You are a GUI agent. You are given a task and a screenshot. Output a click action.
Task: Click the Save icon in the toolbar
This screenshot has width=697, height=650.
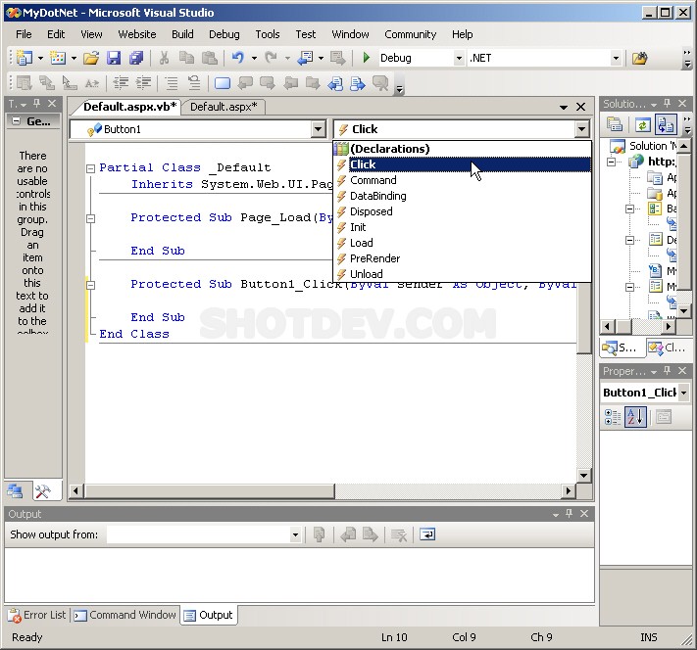[x=114, y=58]
